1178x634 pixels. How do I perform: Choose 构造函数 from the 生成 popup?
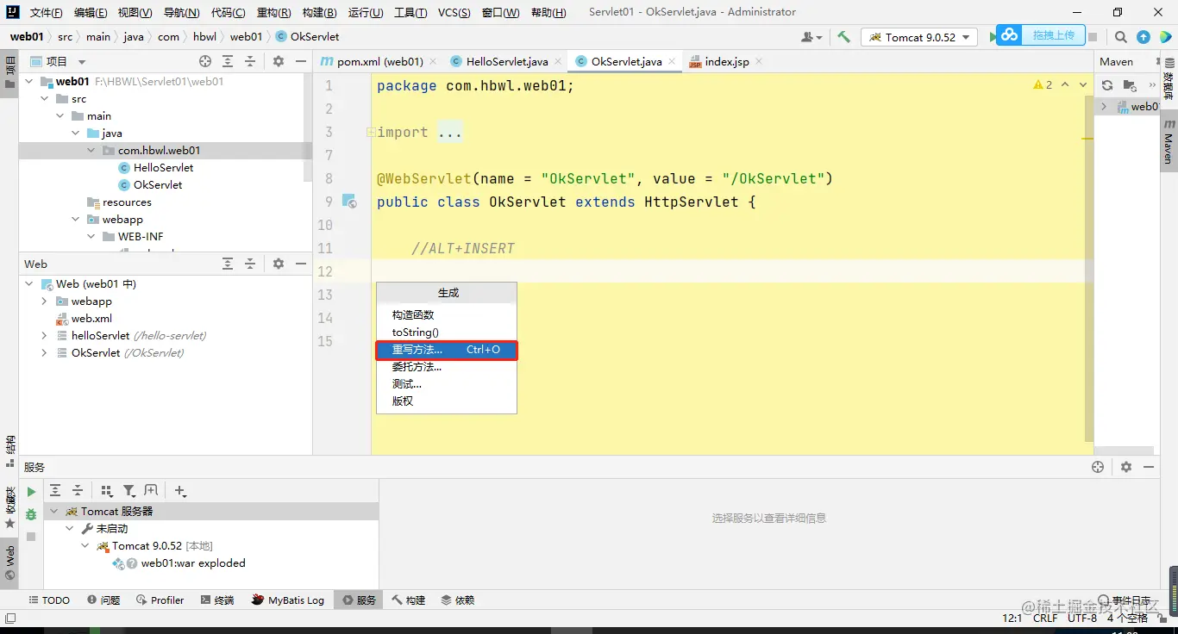click(x=447, y=315)
